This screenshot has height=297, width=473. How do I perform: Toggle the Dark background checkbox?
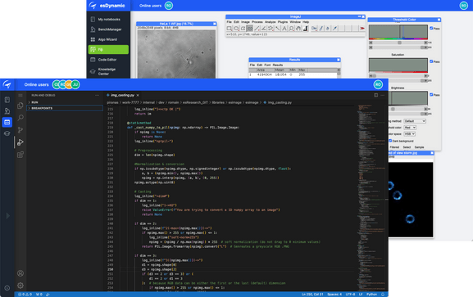click(390, 141)
